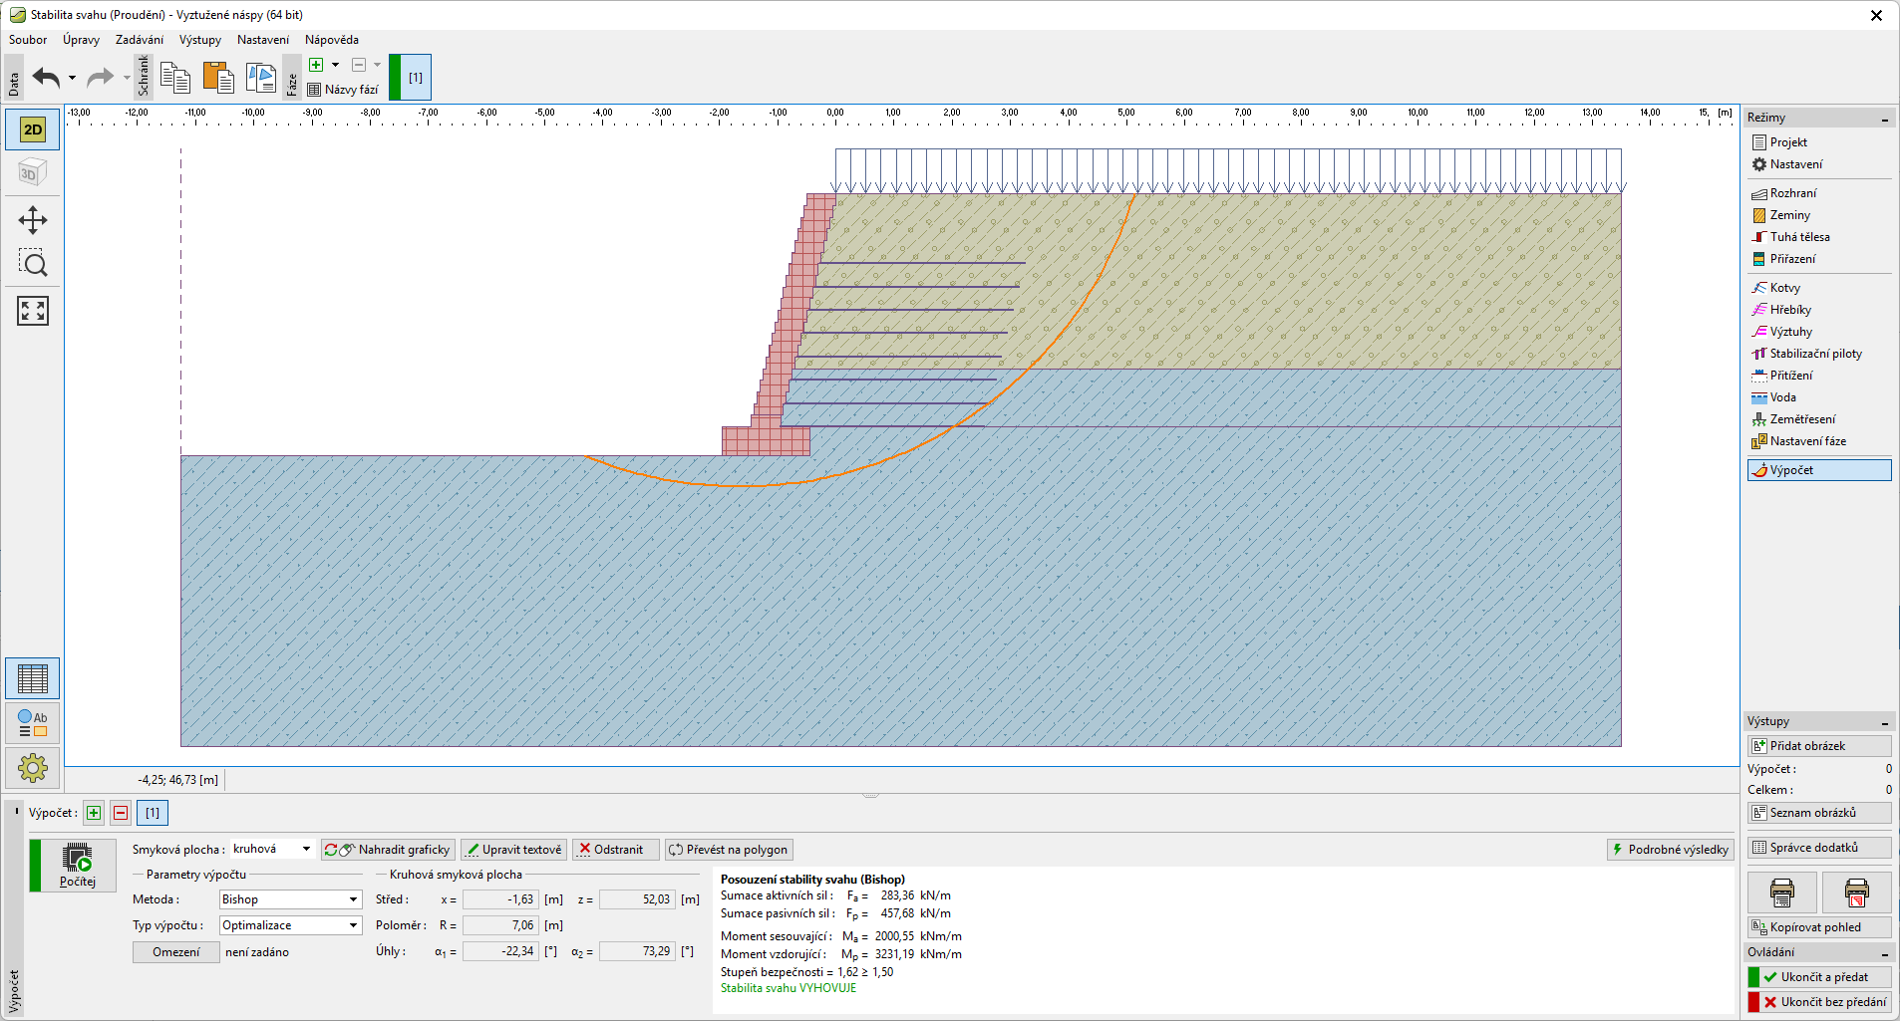This screenshot has height=1021, width=1900.
Task: Open the Zadávání menu
Action: coord(139,40)
